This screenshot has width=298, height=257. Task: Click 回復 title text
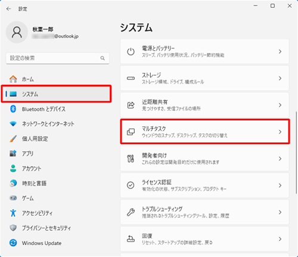(x=147, y=236)
